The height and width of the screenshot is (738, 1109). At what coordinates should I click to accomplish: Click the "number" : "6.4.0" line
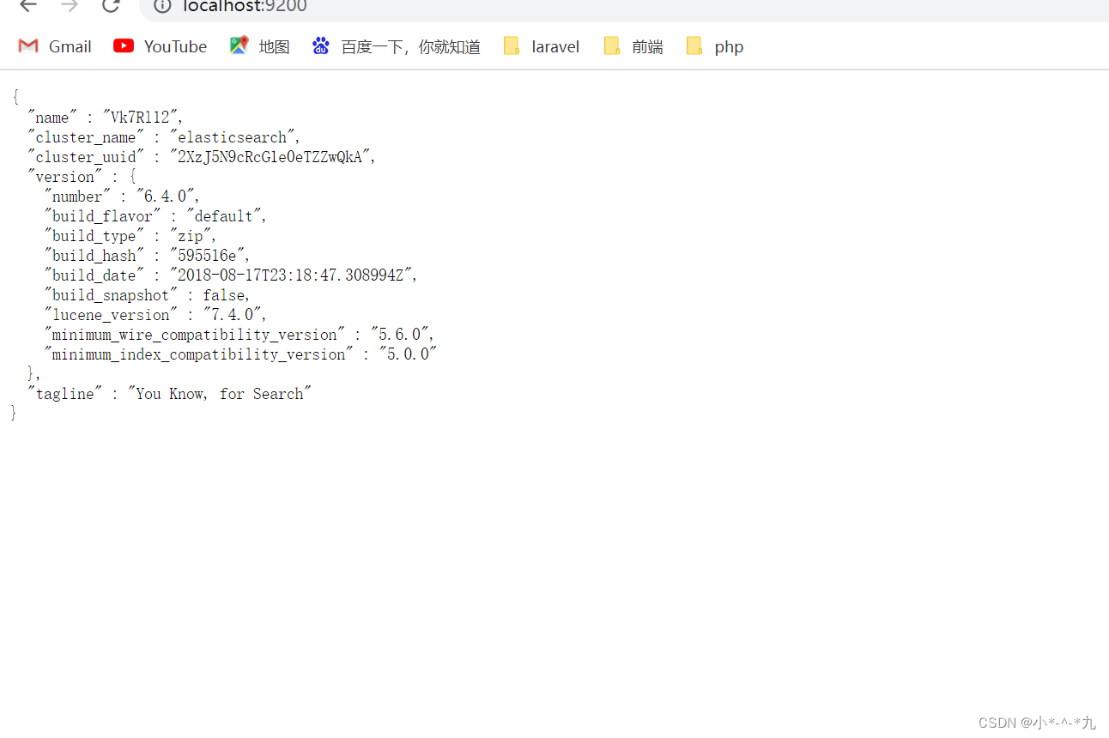122,197
